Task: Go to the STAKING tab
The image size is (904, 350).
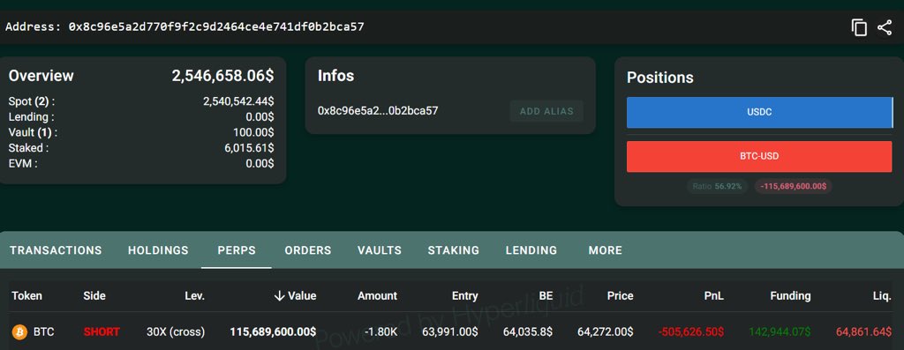Action: click(453, 250)
